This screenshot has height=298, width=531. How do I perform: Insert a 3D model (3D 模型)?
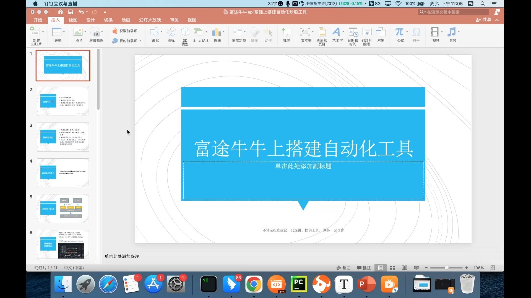(x=185, y=32)
